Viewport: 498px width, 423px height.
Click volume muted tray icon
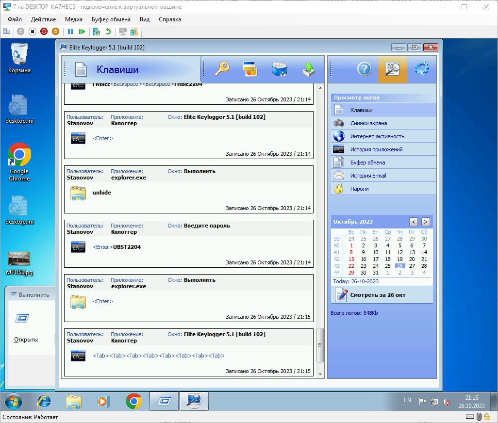(446, 402)
